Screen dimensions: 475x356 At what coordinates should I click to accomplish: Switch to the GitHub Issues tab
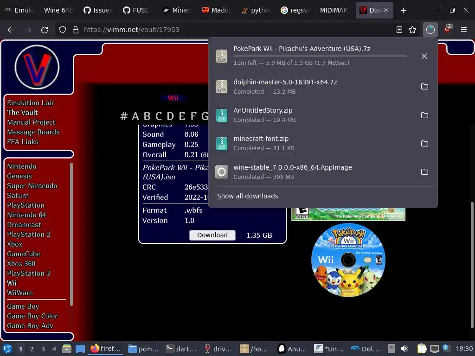[97, 10]
